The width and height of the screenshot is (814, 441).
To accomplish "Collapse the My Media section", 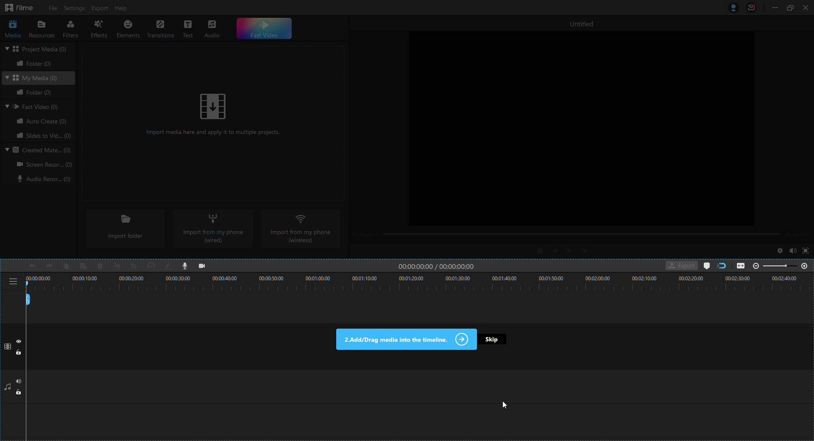I will point(7,78).
